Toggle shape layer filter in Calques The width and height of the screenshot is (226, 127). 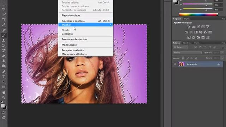point(210,47)
